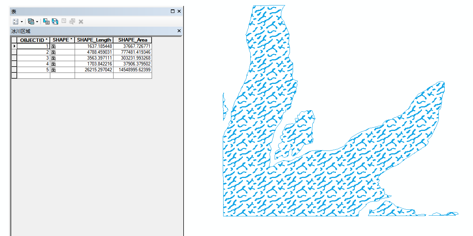Click the SHAPE_Length column header
473x236 pixels.
(94, 40)
